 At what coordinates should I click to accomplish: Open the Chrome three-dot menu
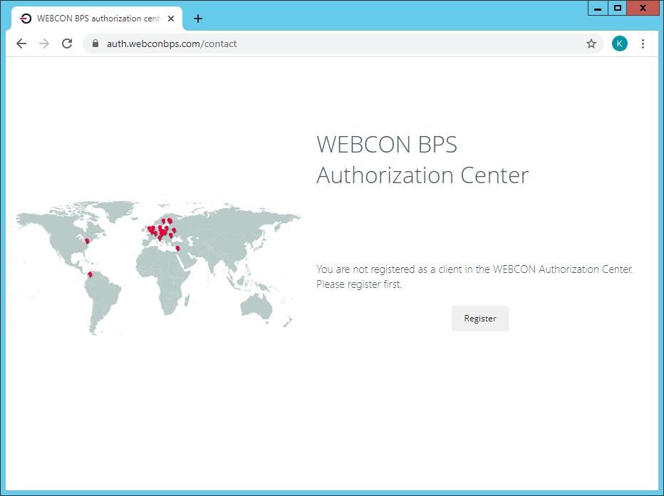643,43
